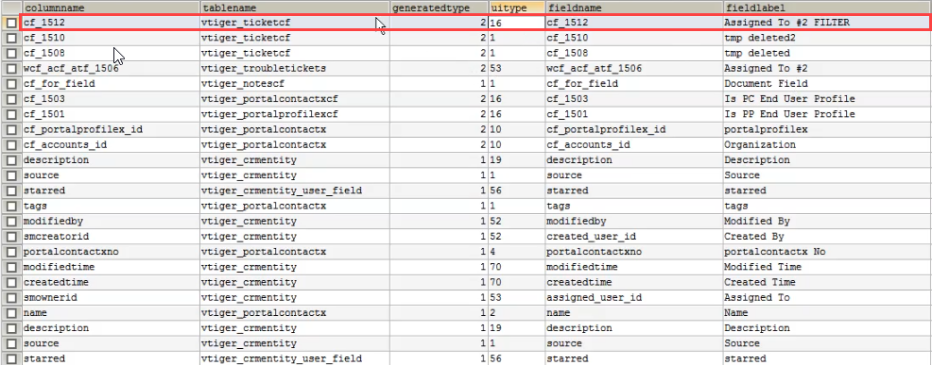Select the 'vtiger_troubletickets' tablename cell

coord(295,69)
